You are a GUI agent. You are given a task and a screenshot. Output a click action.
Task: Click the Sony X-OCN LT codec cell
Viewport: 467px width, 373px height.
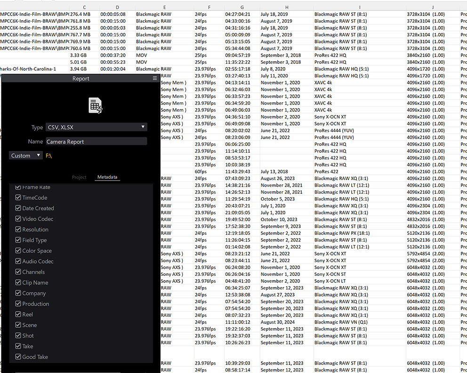360,281
